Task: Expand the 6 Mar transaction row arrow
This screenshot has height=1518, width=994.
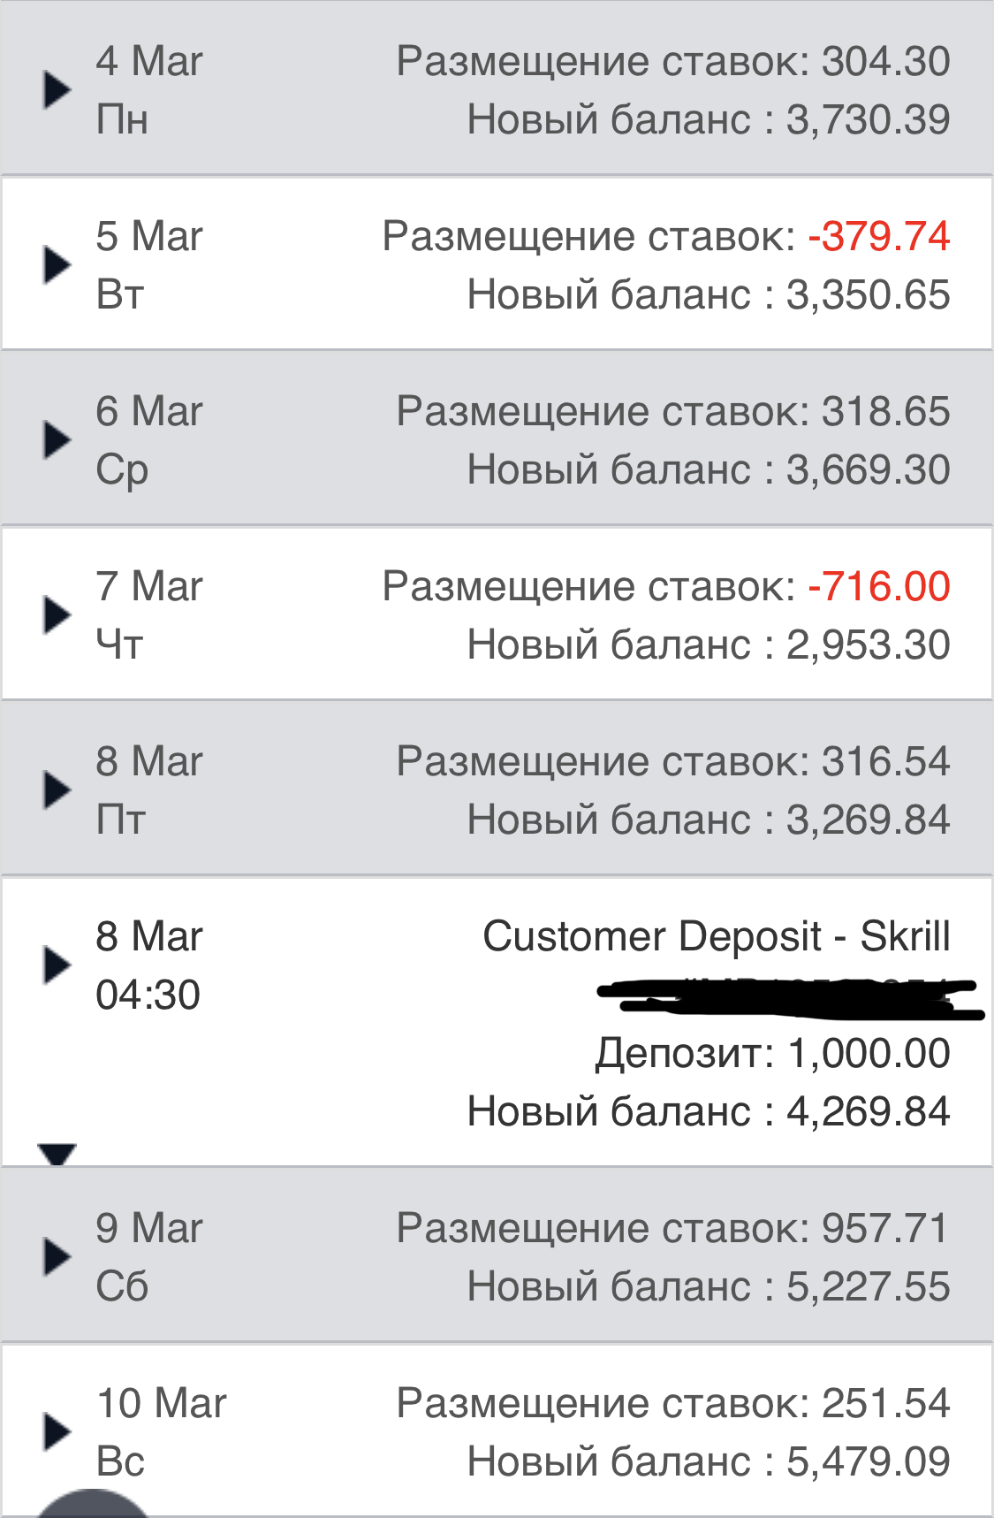Action: (x=57, y=439)
